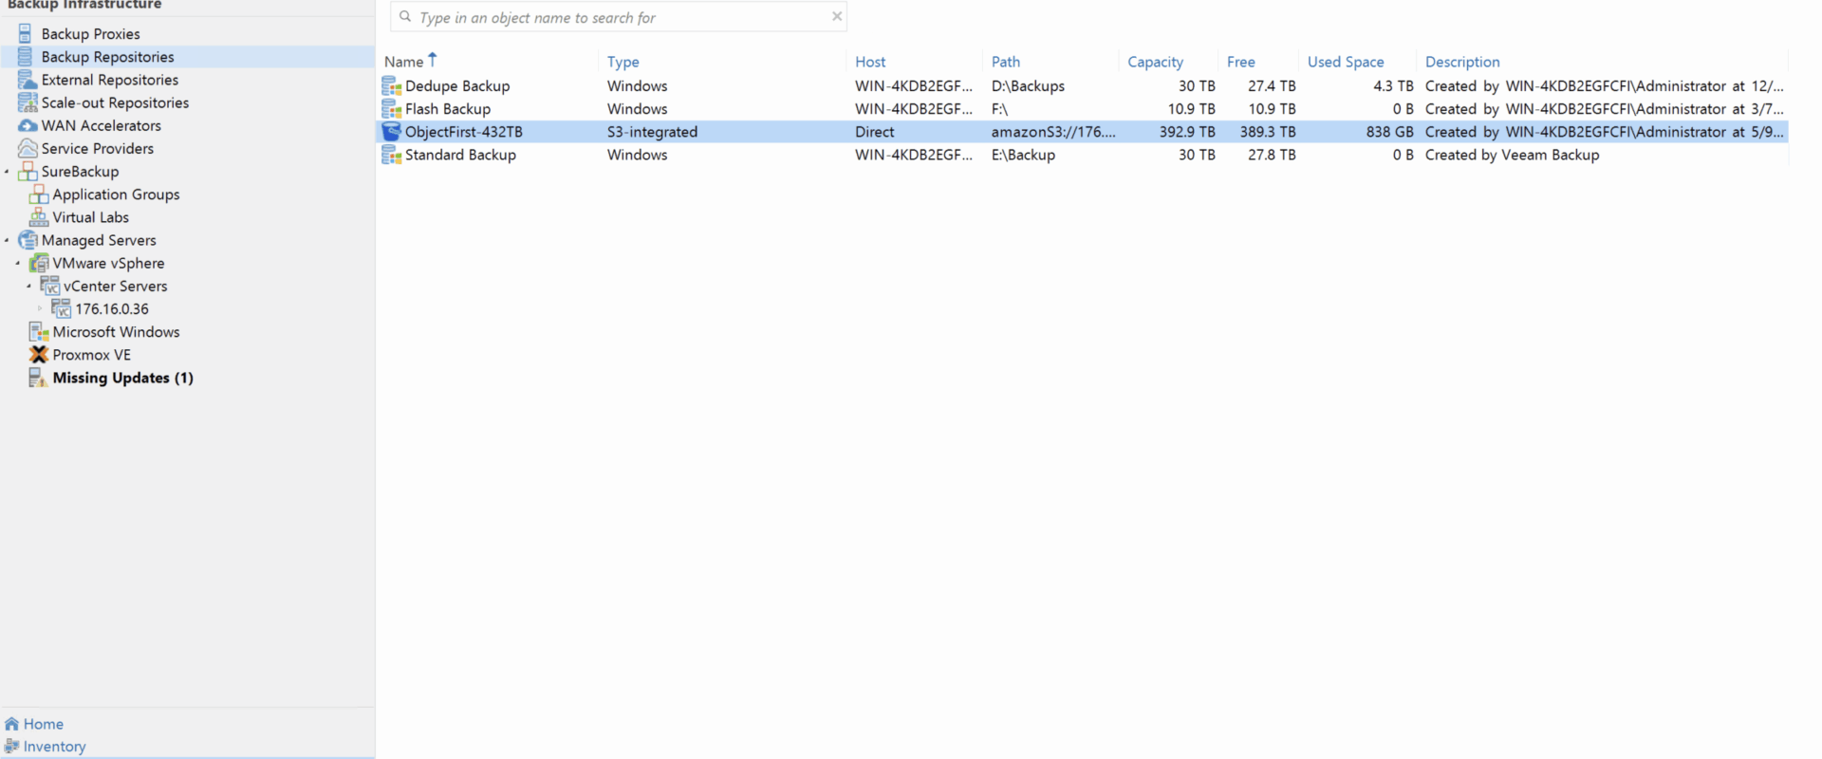Image resolution: width=1822 pixels, height=759 pixels.
Task: Click the ObjectFirst-432TB bucket icon
Action: (x=391, y=132)
